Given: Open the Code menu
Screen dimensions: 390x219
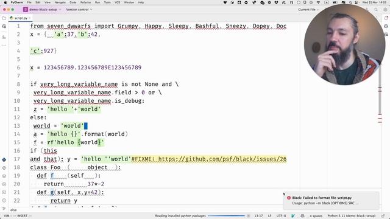Looking at the screenshot, I should pyautogui.click(x=73, y=2).
